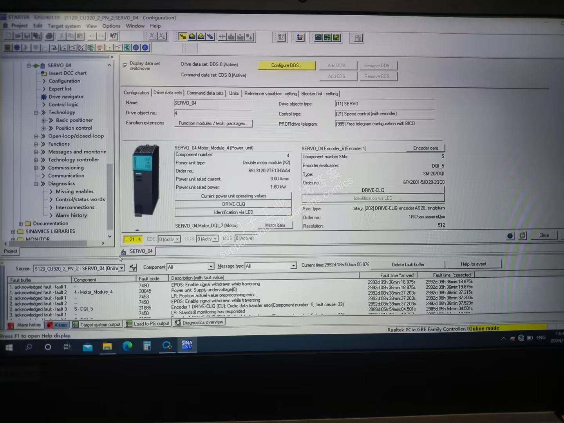564x423 pixels.
Task: Click the yellow connect to target devices icon
Action: coord(183,36)
